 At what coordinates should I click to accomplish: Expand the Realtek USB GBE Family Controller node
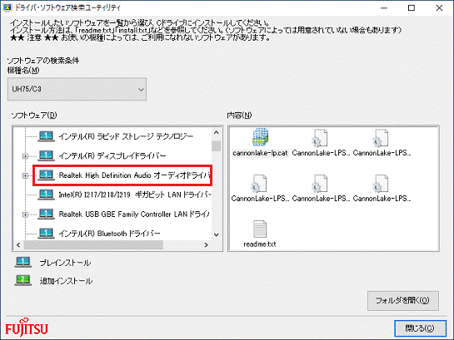click(x=25, y=214)
